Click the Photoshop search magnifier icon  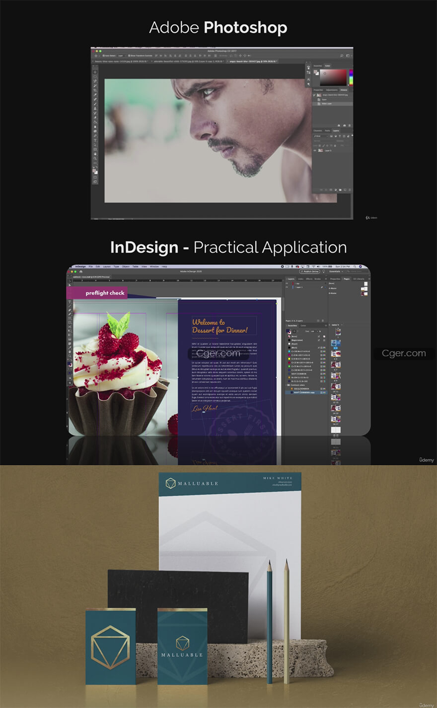coord(342,56)
